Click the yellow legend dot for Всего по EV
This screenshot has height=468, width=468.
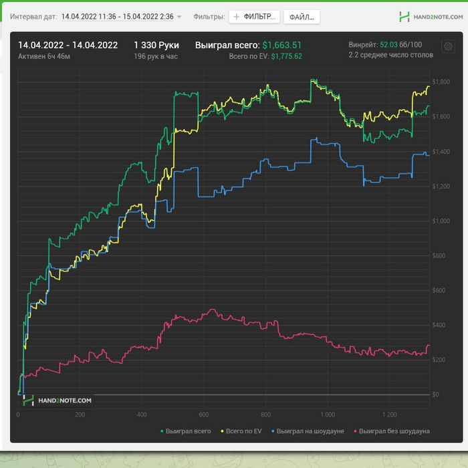point(222,431)
